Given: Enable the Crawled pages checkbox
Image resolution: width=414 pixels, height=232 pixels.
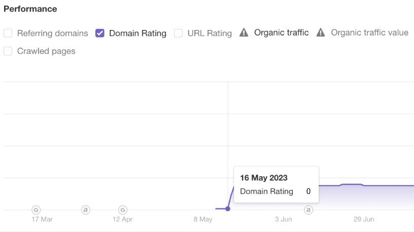Looking at the screenshot, I should point(8,51).
